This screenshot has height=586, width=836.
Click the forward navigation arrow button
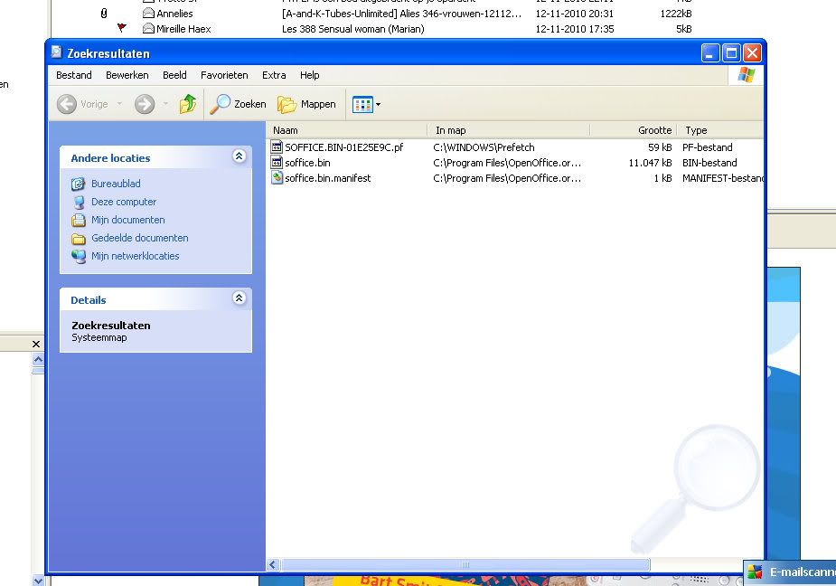click(145, 104)
